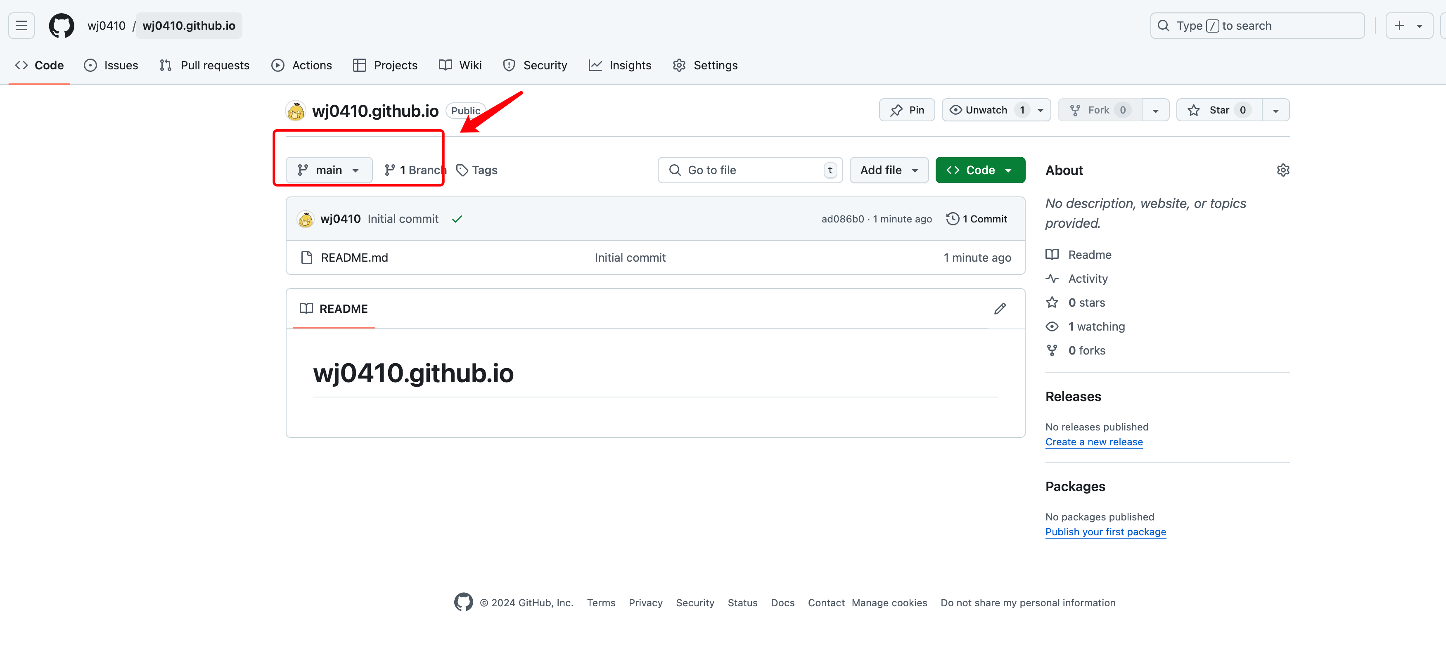
Task: Click the README.md file icon
Action: [306, 258]
